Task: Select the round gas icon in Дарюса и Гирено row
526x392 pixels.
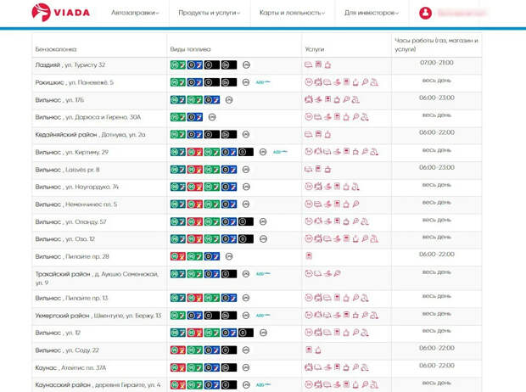Action: tap(212, 117)
